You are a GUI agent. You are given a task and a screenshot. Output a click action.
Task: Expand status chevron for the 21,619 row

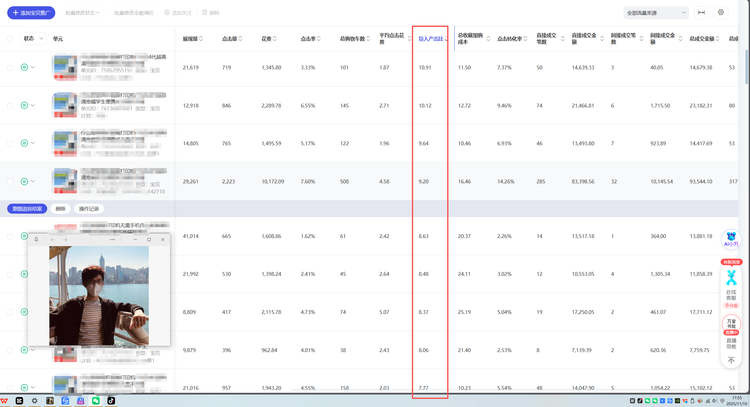[x=33, y=67]
